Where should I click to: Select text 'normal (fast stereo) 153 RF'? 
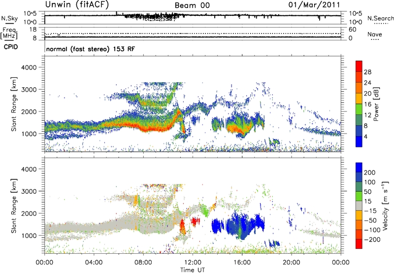[x=91, y=49]
